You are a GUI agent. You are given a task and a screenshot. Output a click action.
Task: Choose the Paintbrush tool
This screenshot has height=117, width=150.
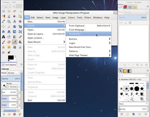(x=3, y=42)
